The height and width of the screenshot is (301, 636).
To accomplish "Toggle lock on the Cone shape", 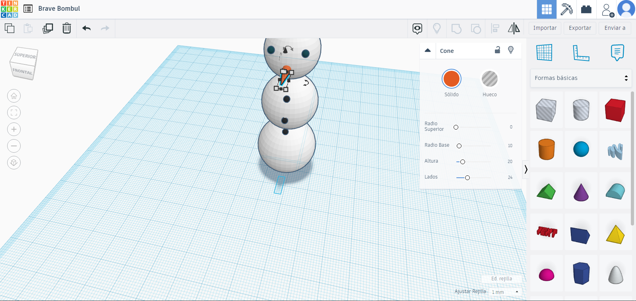I will point(497,50).
